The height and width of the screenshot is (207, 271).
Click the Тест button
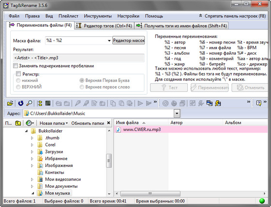[x=169, y=88]
